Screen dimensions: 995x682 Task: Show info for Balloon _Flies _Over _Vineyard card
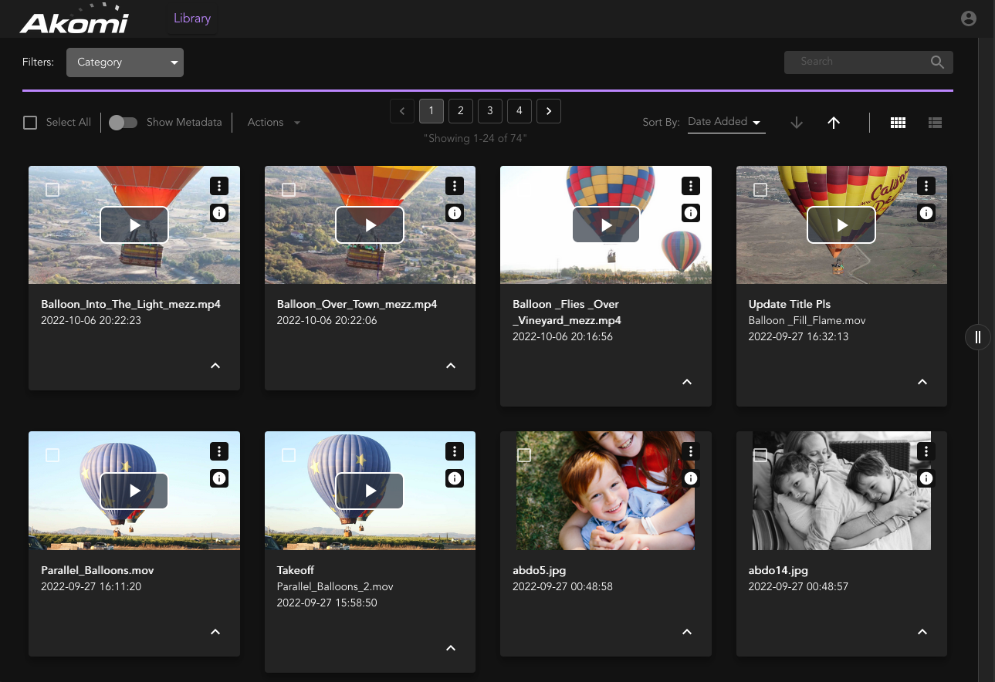[691, 213]
